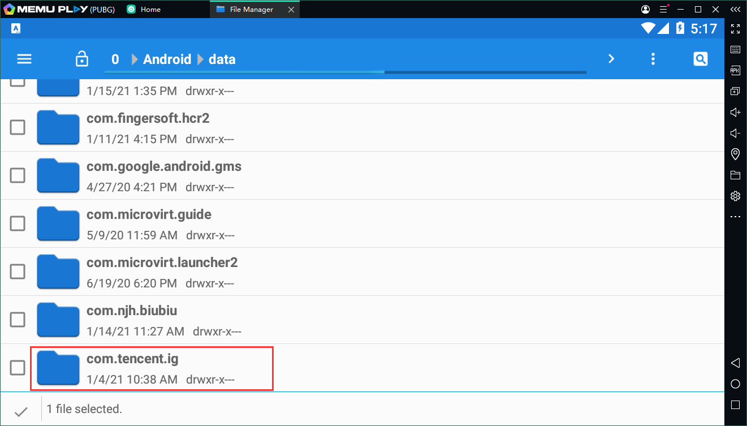This screenshot has height=426, width=747.
Task: Click the checkmark select-all button
Action: (21, 411)
